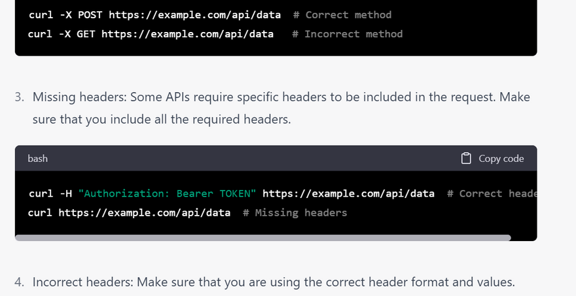Select the "# Missing headers" comment
Viewport: 576px width, 296px height.
pyautogui.click(x=295, y=212)
